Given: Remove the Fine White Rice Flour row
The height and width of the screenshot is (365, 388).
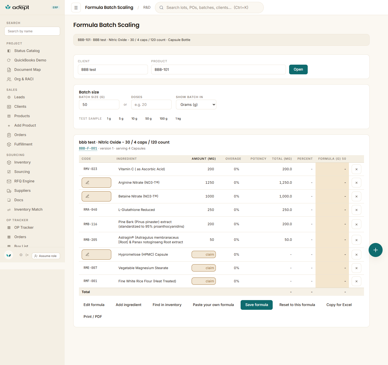Looking at the screenshot, I should (x=356, y=281).
